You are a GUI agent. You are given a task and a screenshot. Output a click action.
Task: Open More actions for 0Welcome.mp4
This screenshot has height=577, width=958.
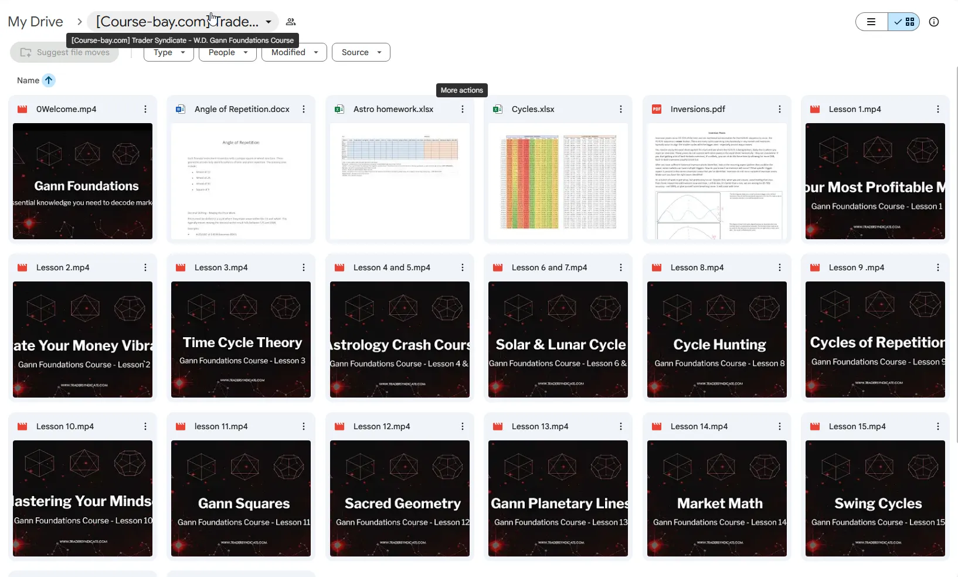(145, 109)
